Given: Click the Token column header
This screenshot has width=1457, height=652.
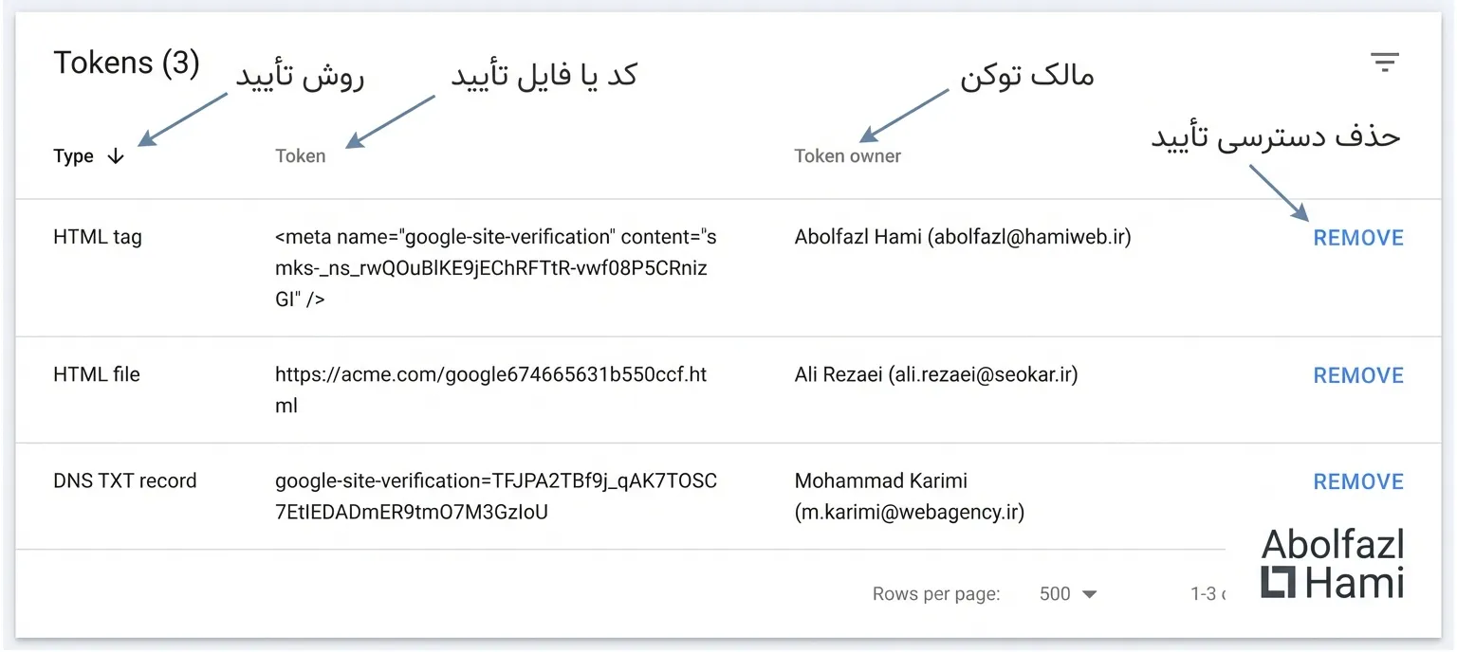Looking at the screenshot, I should tap(300, 156).
